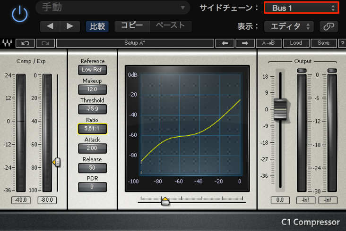The width and height of the screenshot is (346, 231).
Task: Click the right -Inf peak readout
Action: tap(328, 200)
